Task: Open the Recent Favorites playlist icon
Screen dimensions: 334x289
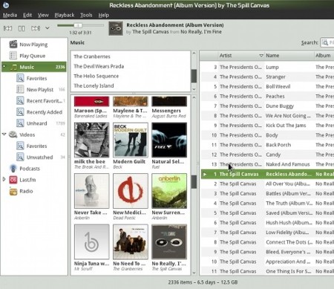Action: click(20, 101)
